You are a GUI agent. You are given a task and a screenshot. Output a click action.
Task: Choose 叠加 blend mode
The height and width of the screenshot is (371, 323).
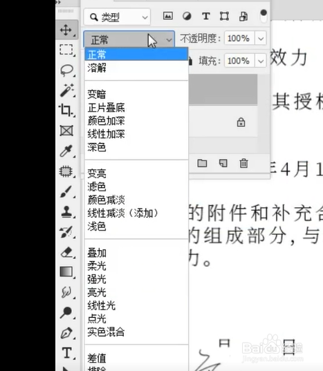(x=136, y=253)
